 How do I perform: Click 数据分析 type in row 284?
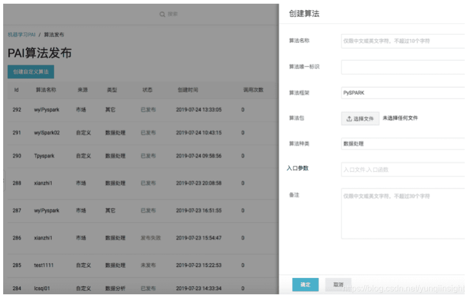pos(116,289)
